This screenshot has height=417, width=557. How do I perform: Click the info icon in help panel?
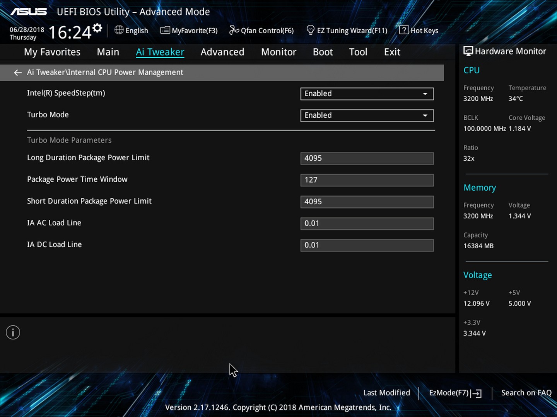pyautogui.click(x=13, y=332)
